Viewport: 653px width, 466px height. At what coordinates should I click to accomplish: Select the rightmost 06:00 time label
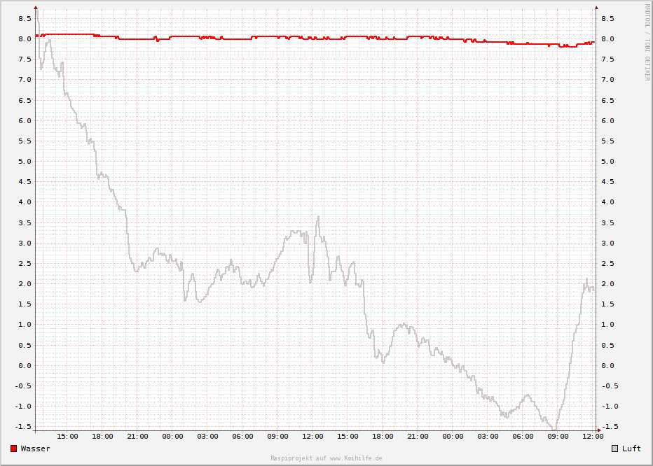(523, 437)
